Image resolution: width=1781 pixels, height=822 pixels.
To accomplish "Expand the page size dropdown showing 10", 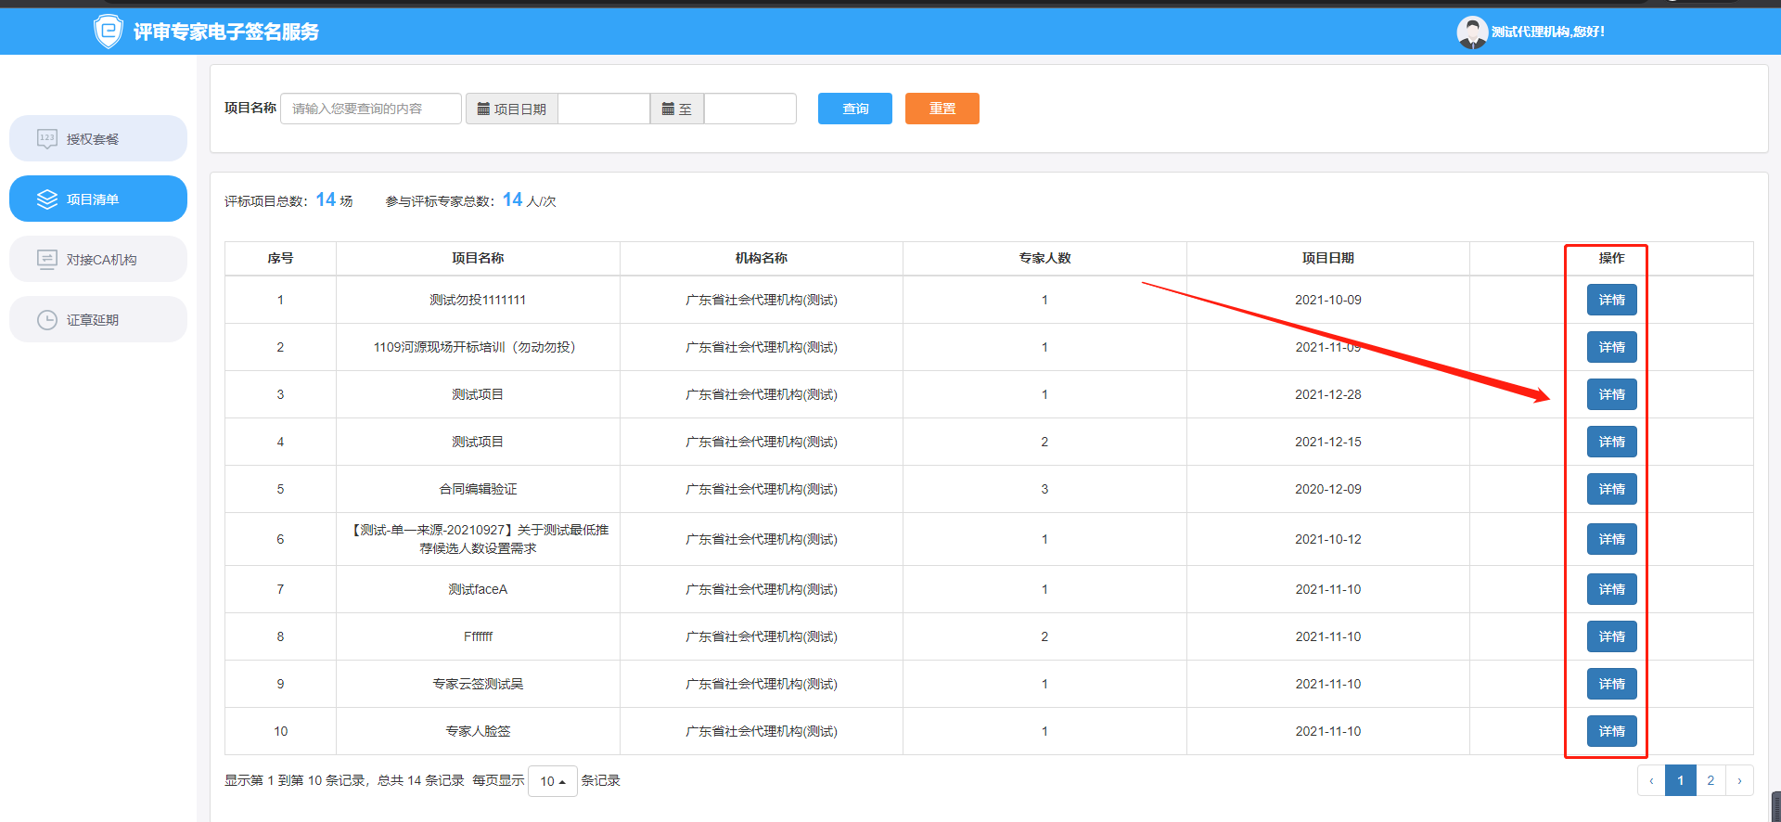I will pos(553,781).
